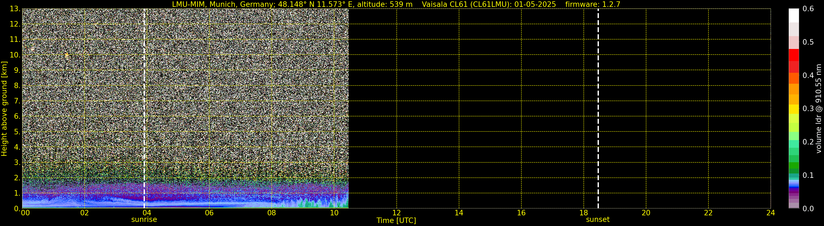Screen dimensions: 824x226
Task: Click the time axis tick '20'
Action: tap(646, 213)
